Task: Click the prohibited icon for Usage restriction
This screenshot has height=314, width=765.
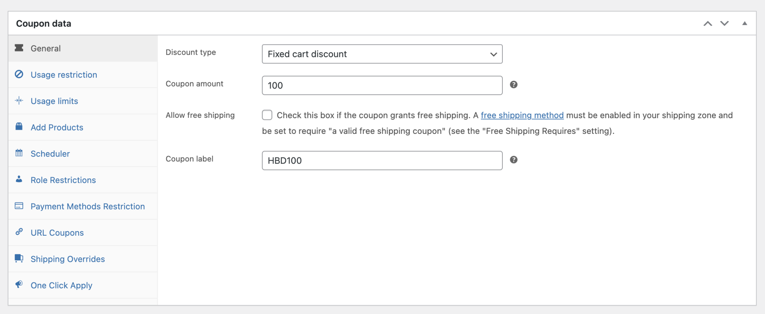Action: (19, 74)
